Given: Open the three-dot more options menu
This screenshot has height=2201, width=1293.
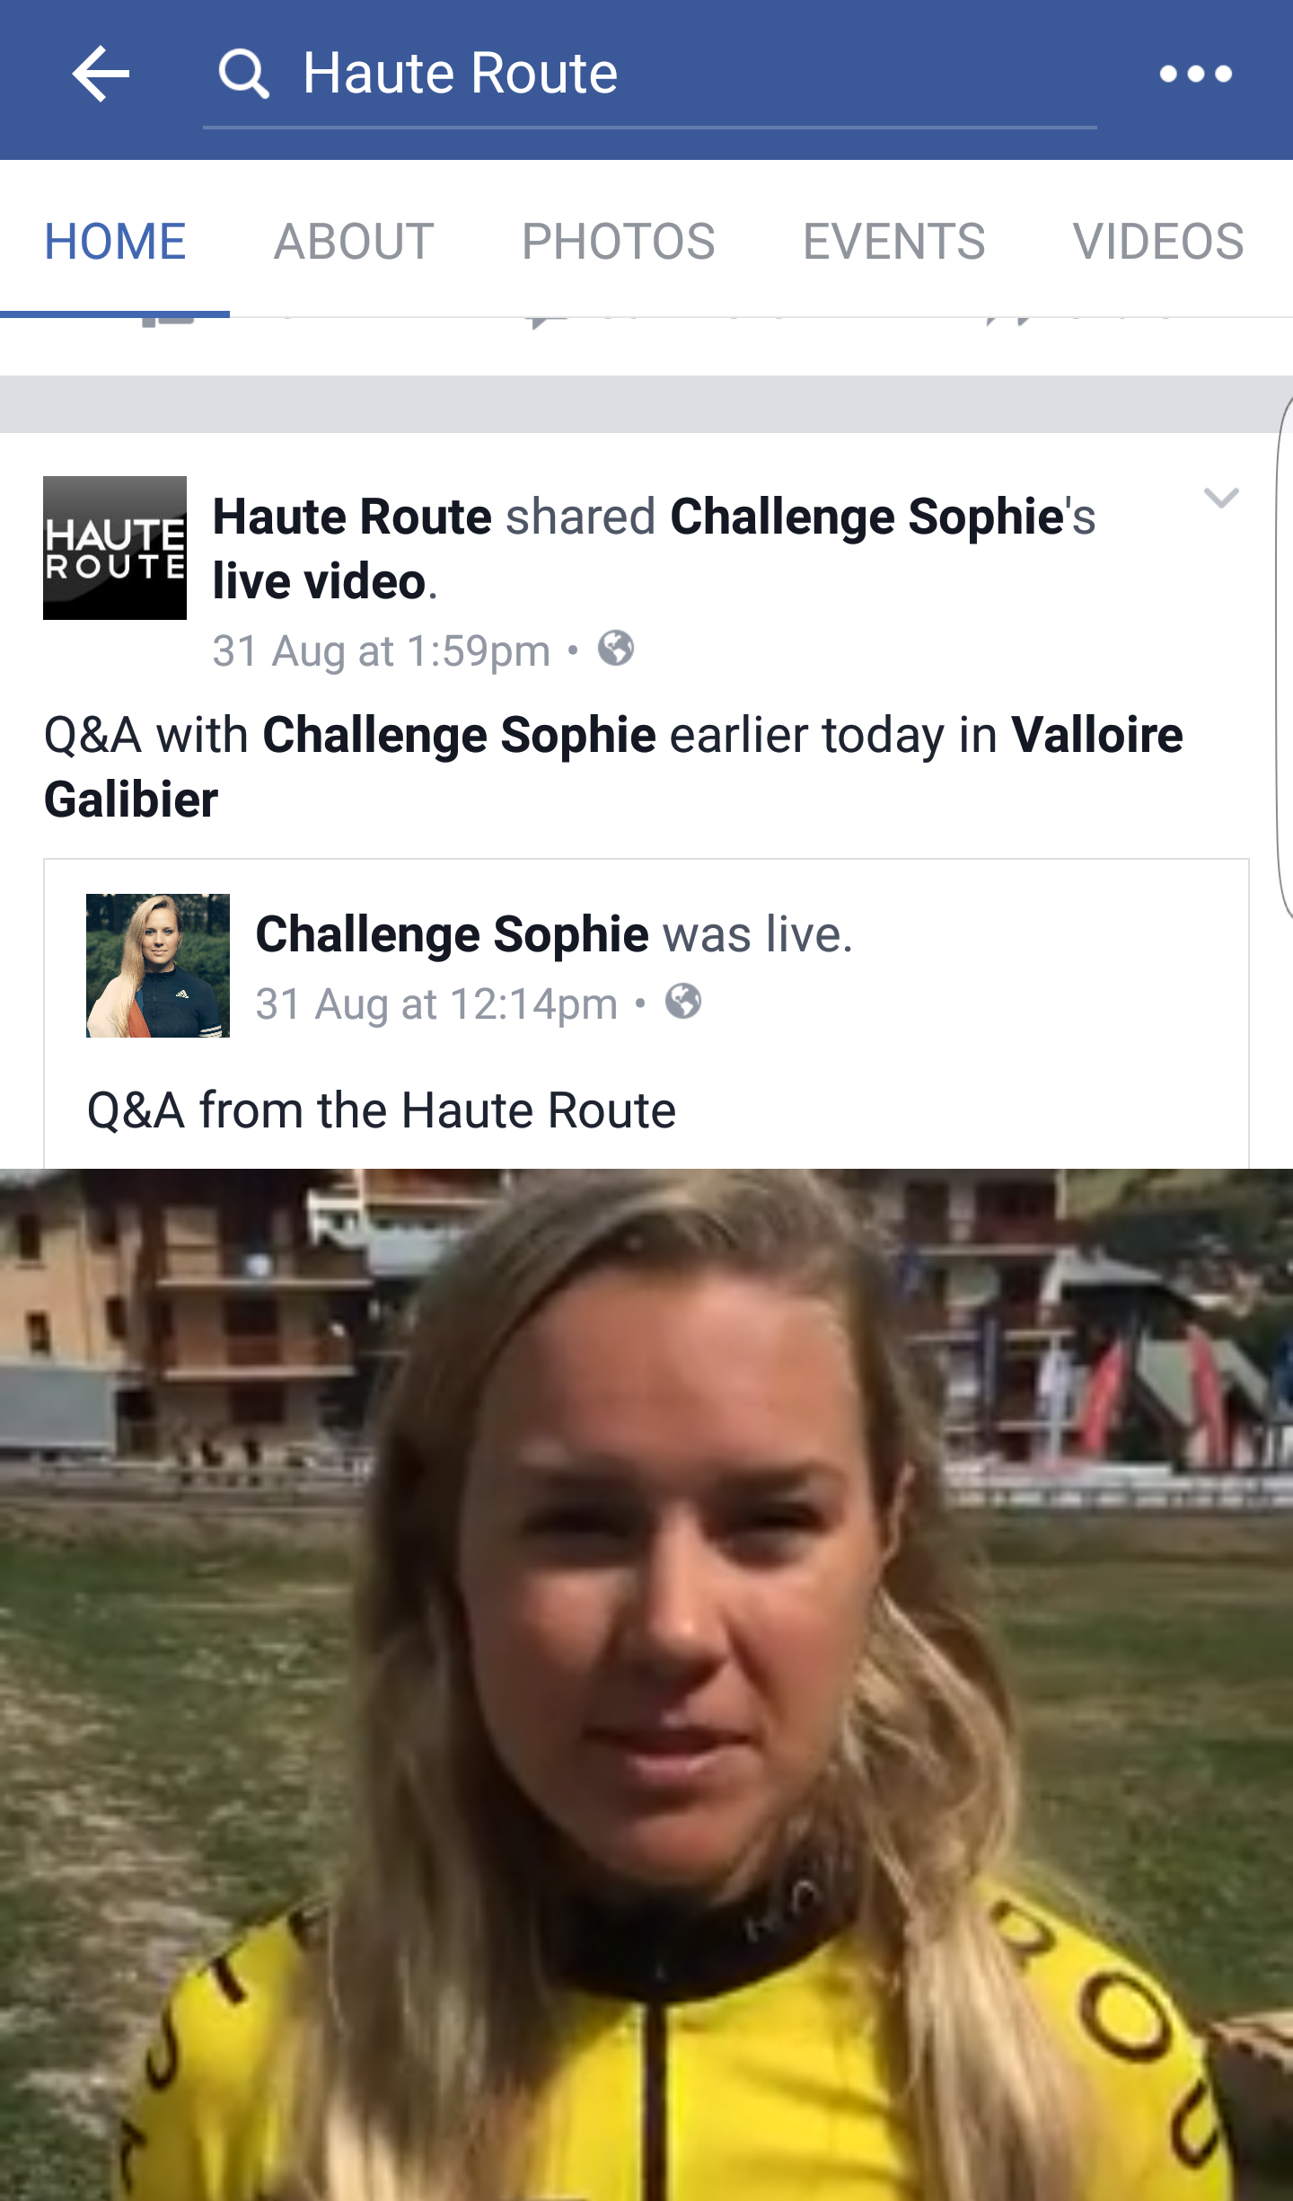Looking at the screenshot, I should tap(1195, 74).
